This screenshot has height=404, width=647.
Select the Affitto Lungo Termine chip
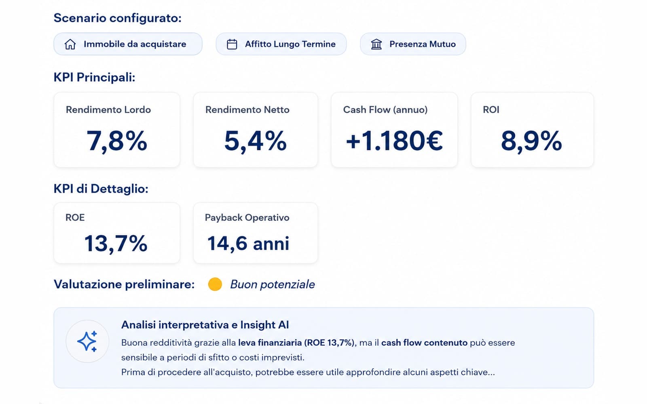point(281,44)
